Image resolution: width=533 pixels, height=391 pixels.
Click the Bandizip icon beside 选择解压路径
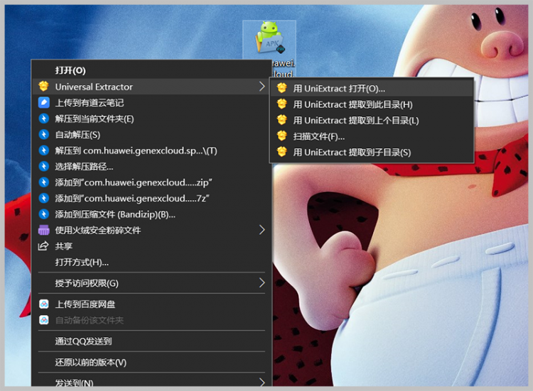point(43,166)
